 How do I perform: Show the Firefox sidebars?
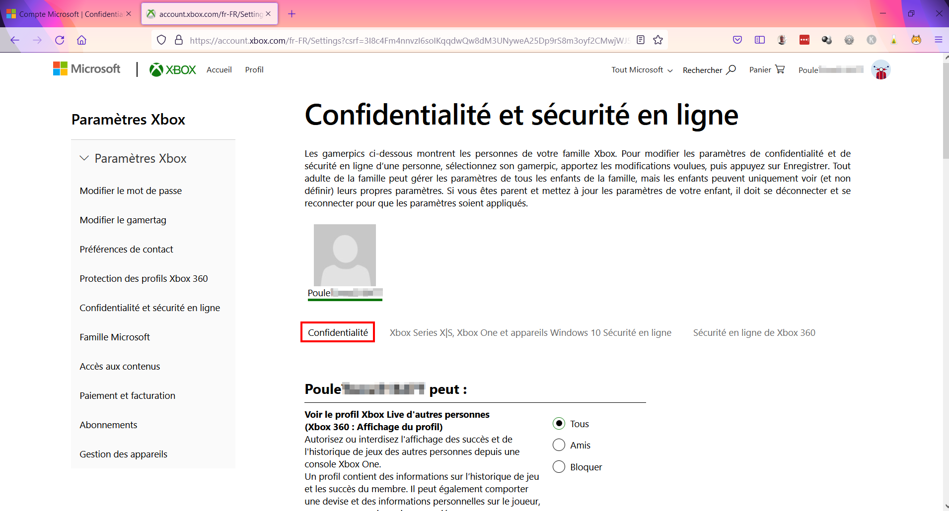[760, 40]
